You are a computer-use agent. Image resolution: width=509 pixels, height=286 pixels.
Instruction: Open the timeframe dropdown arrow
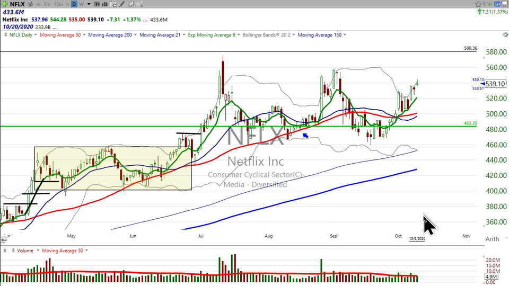click(89, 4)
